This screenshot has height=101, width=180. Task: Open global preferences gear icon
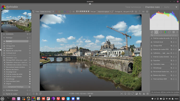[147, 11]
